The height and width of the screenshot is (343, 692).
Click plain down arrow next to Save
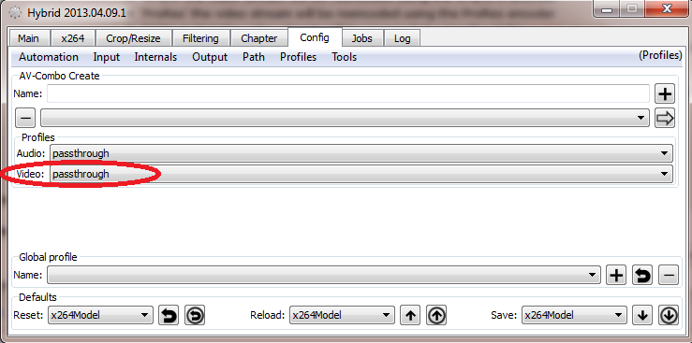(642, 315)
